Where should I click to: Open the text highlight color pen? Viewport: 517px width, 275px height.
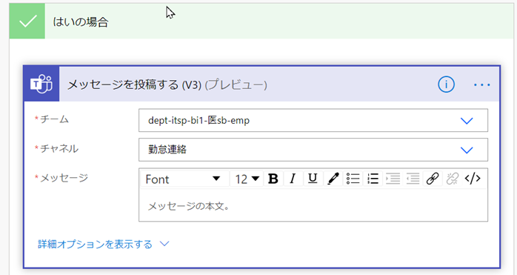pos(333,179)
